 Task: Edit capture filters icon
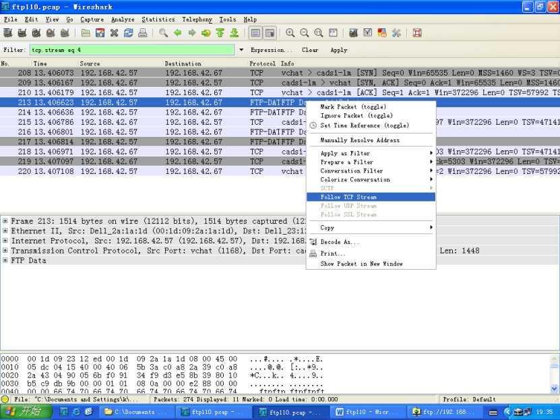(x=354, y=33)
